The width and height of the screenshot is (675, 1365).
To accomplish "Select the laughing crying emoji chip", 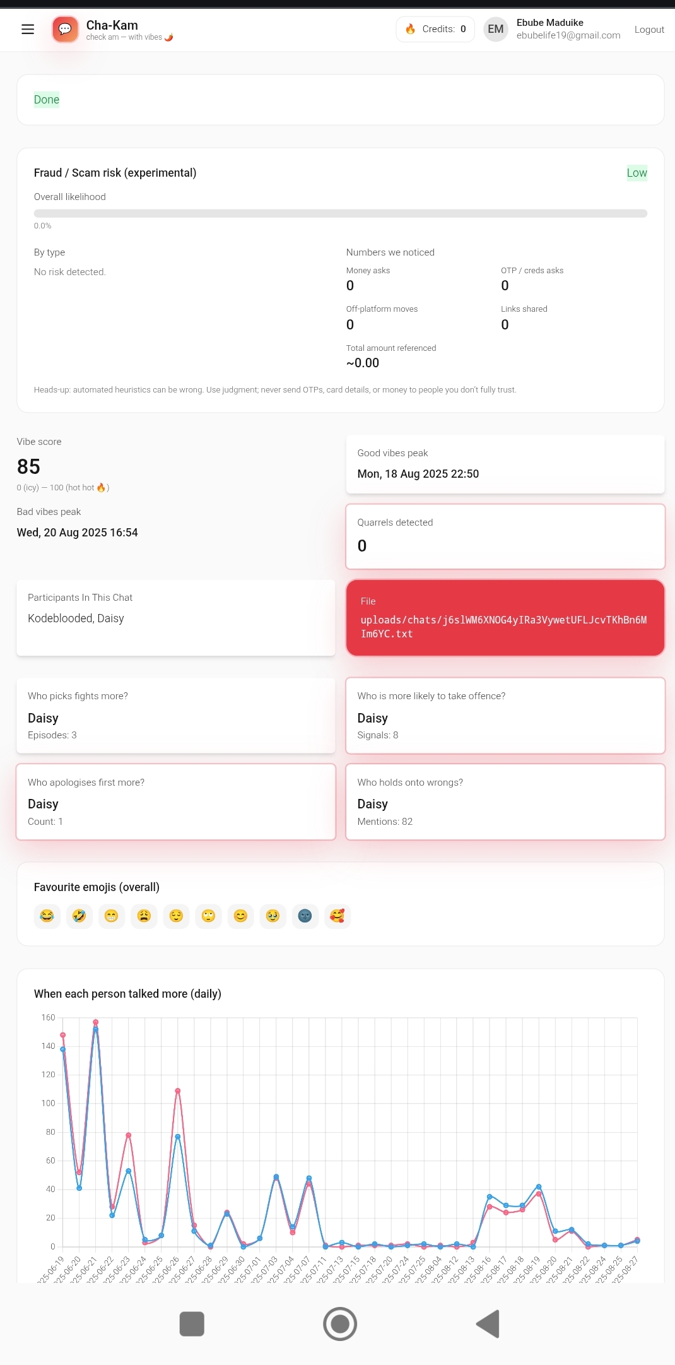I will 47,916.
